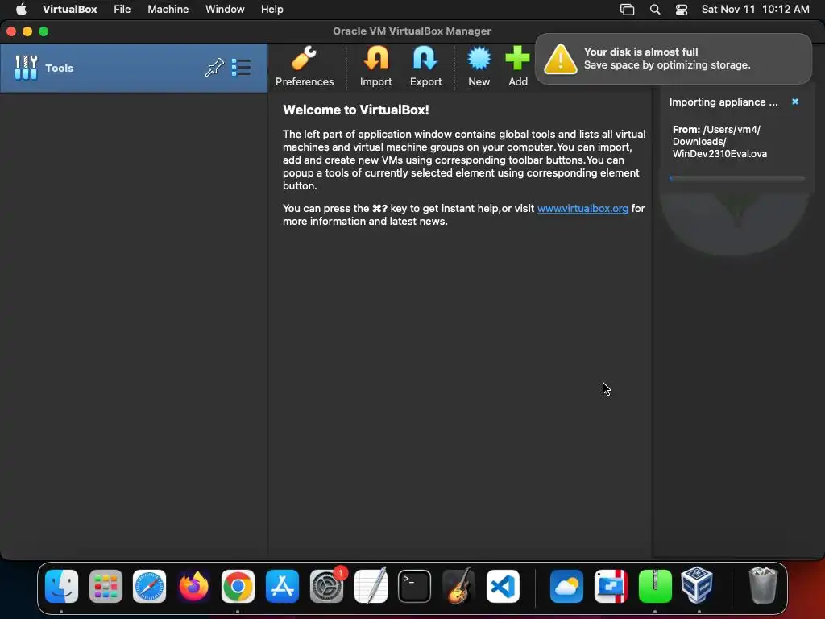Open the File menu
Image resolution: width=825 pixels, height=619 pixels.
point(122,10)
